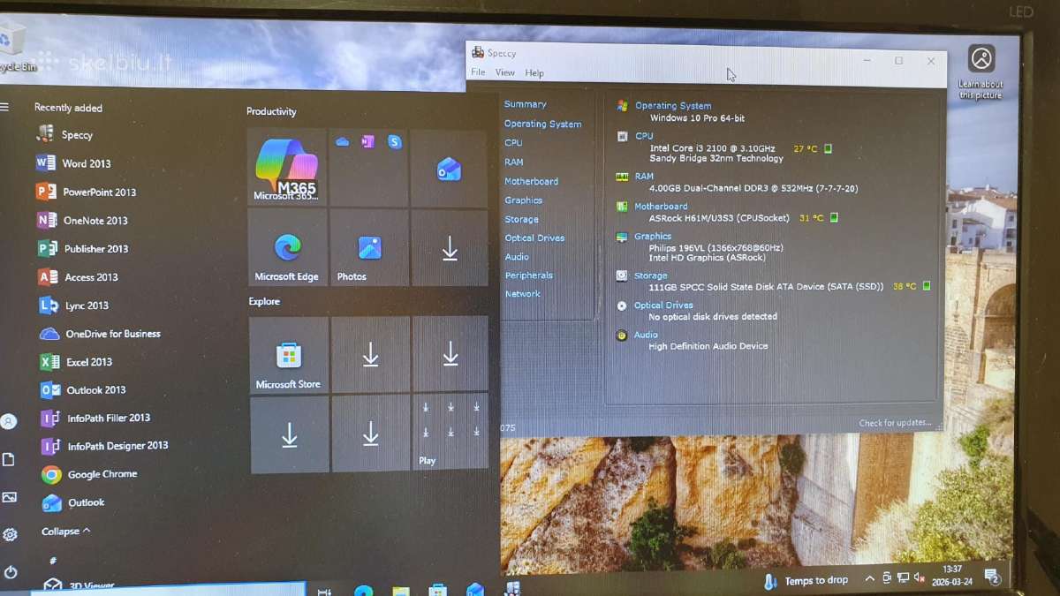Select CPU in Speccy sidebar
Screen dimensions: 1060x596
(513, 142)
